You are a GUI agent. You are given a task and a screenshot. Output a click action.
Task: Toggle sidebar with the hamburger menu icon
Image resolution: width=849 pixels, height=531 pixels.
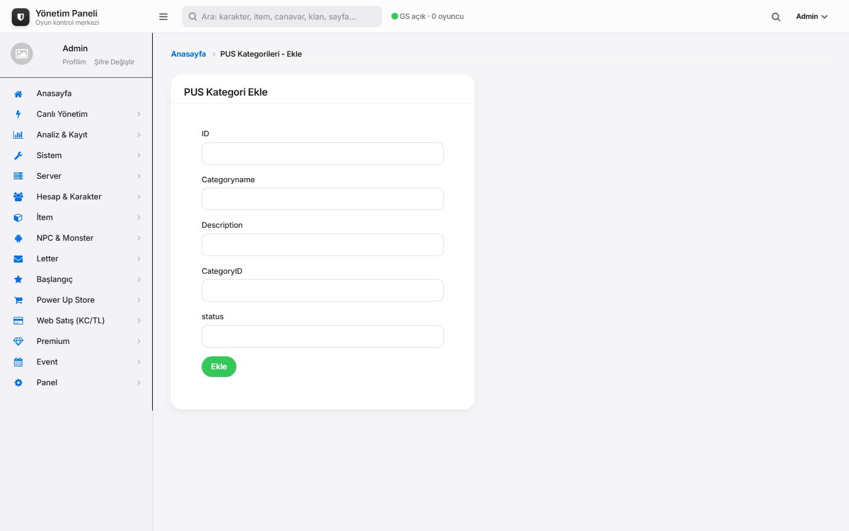point(163,17)
